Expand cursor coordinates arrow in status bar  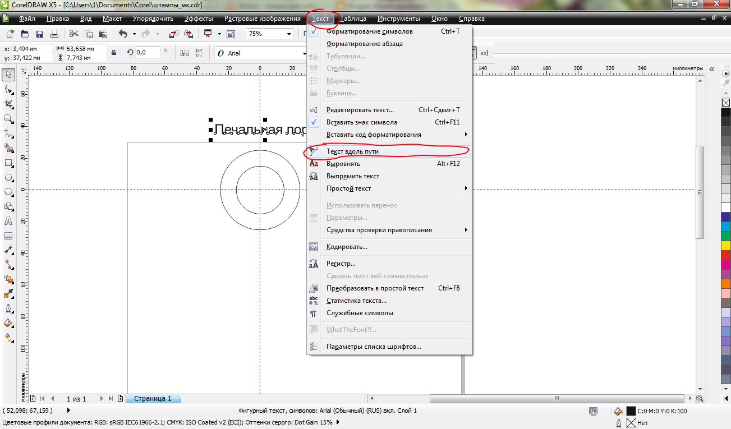tap(68, 411)
